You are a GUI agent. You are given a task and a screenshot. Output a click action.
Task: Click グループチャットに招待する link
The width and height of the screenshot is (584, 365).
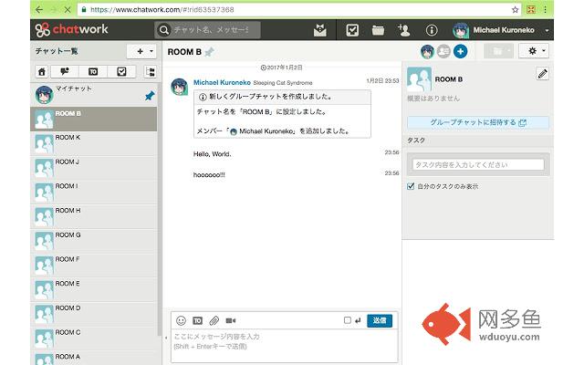tap(478, 122)
